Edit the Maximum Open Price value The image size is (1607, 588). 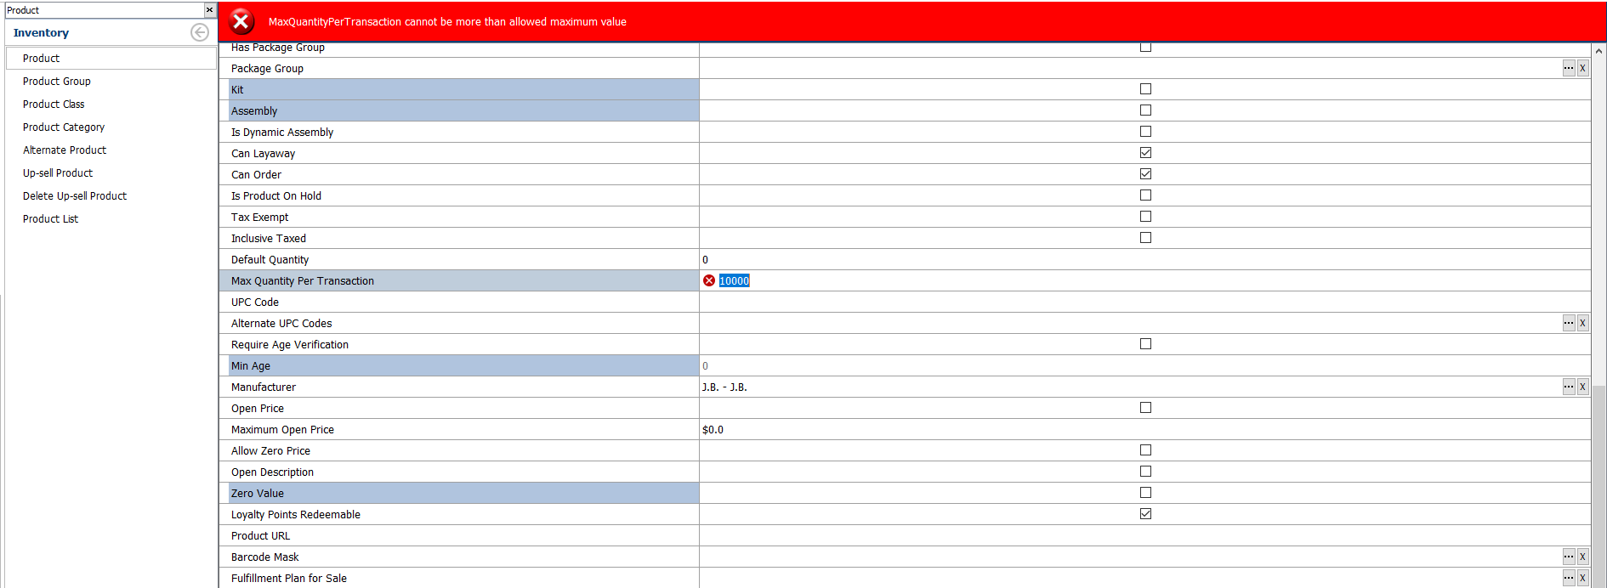pyautogui.click(x=1144, y=429)
